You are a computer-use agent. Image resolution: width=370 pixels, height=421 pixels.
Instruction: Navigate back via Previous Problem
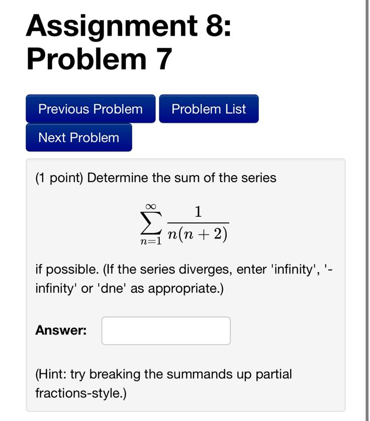point(90,109)
